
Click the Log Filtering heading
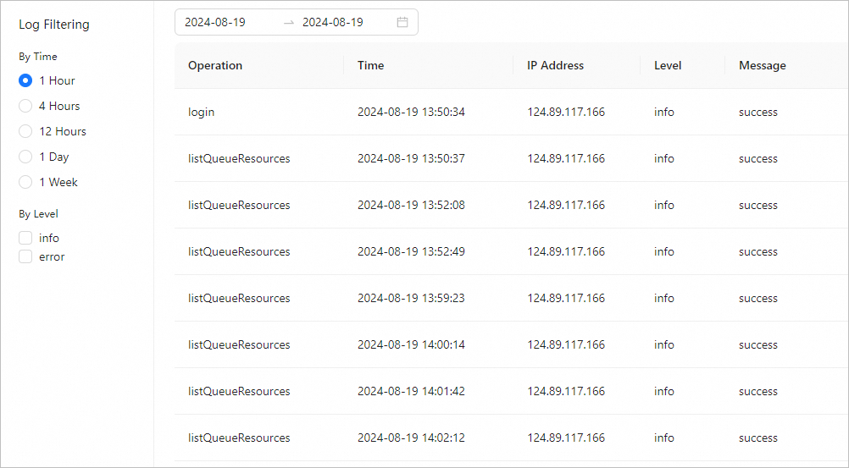pos(54,25)
